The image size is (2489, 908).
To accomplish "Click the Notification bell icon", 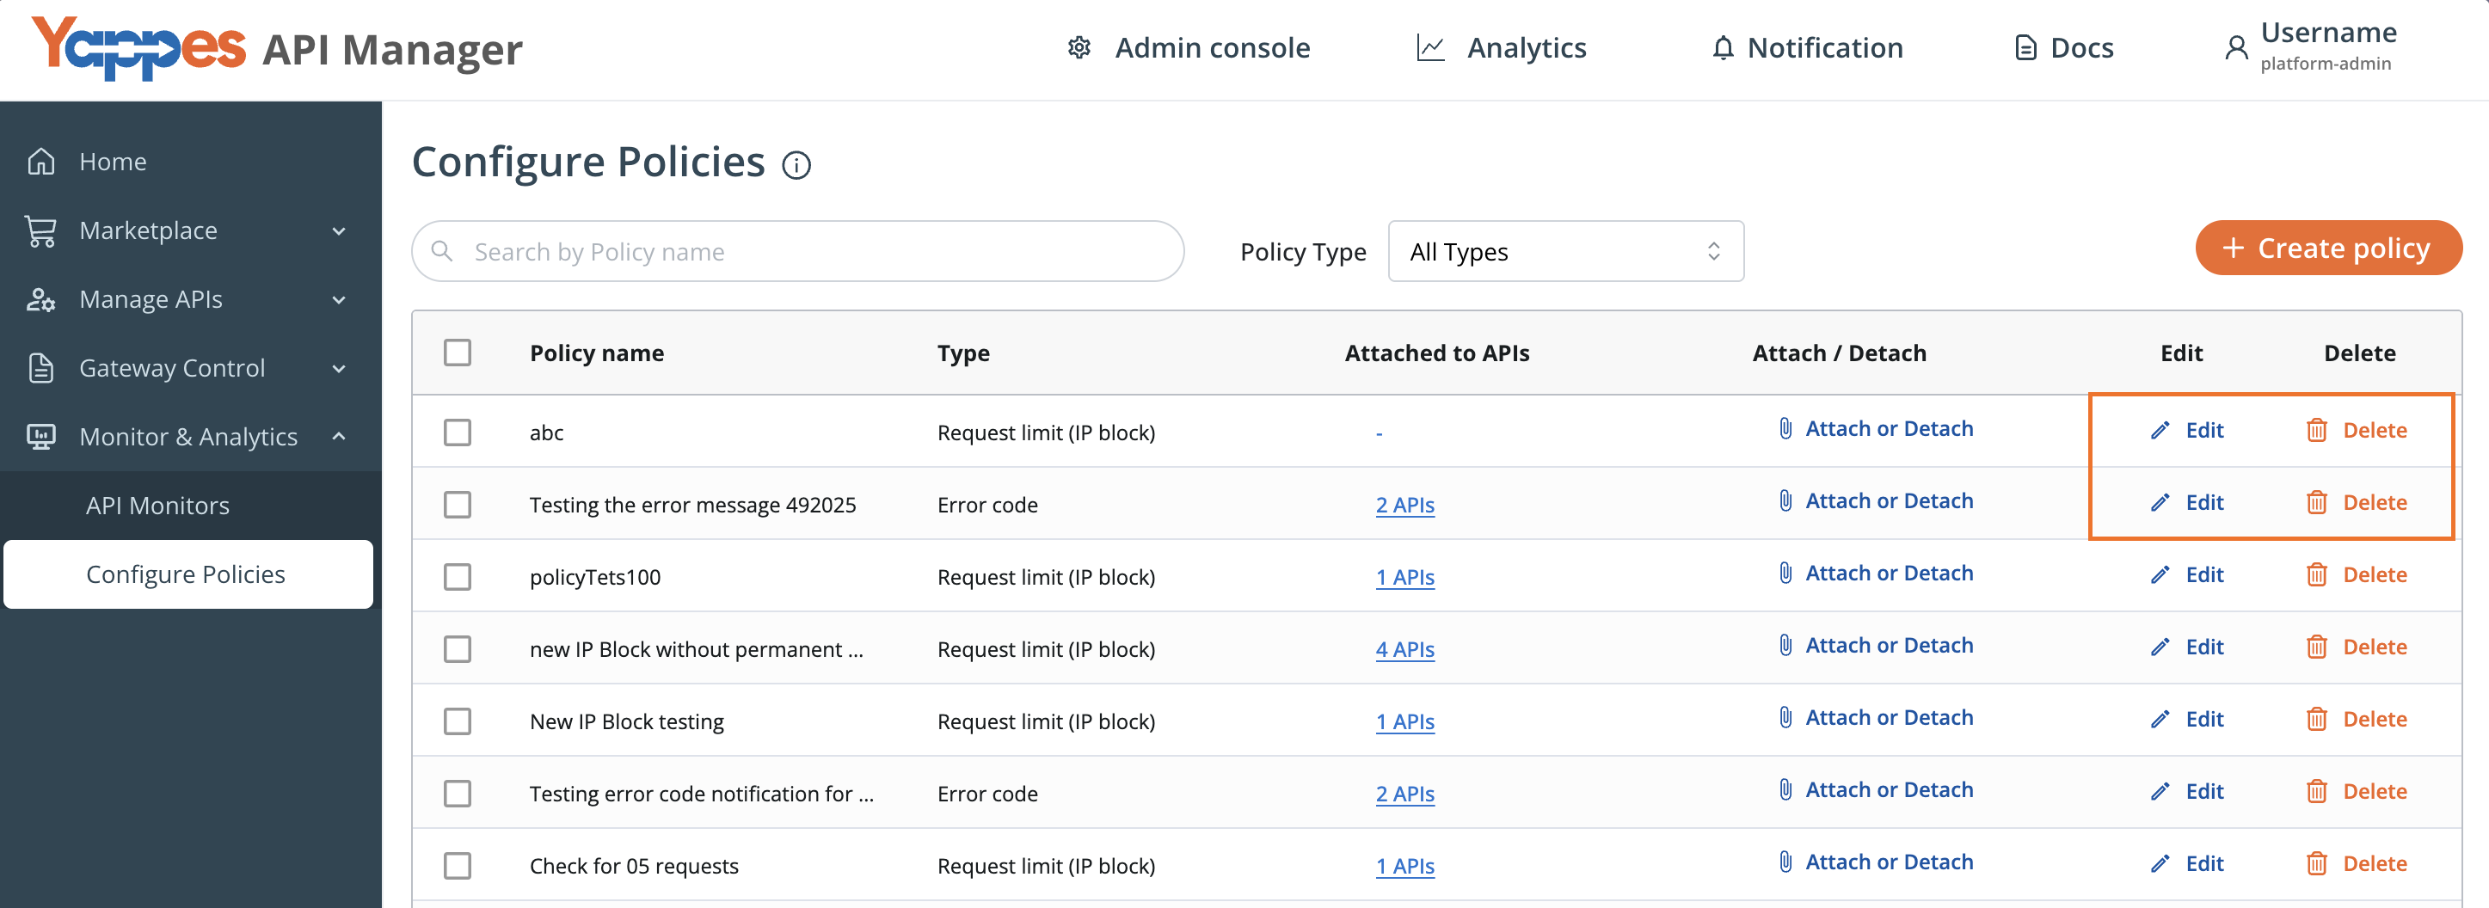I will click(x=1723, y=47).
